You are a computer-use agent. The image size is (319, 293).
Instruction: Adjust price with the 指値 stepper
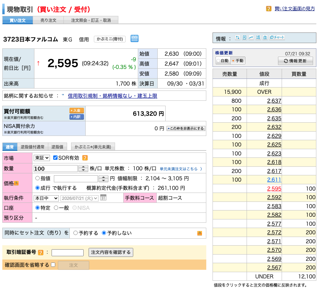pos(103,179)
